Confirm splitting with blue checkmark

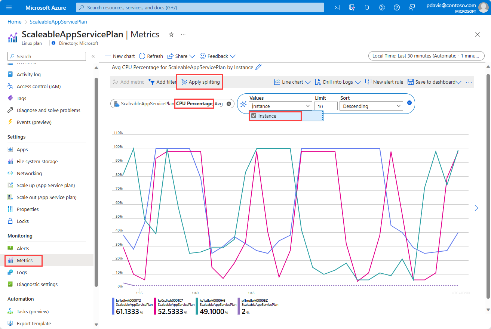point(409,102)
